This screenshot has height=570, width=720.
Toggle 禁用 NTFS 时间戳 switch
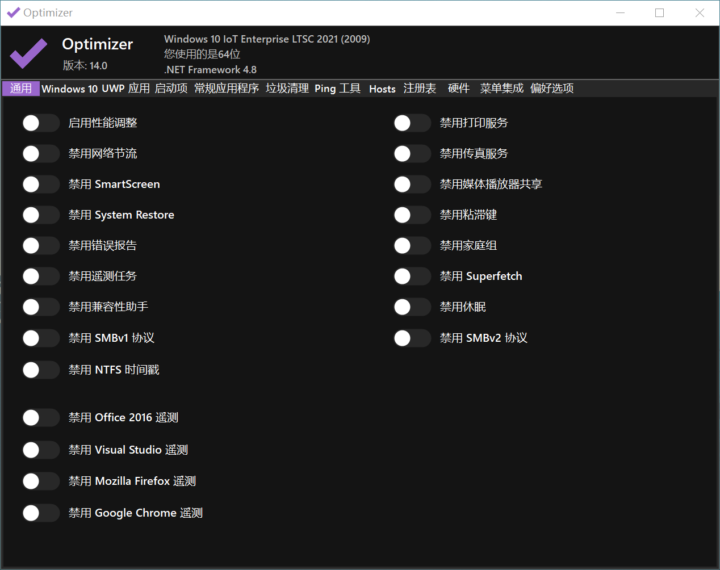pyautogui.click(x=41, y=370)
